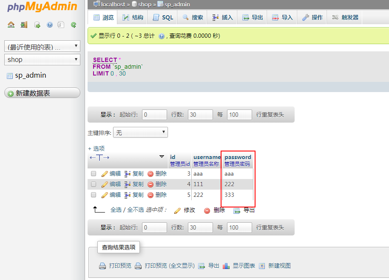Image resolution: width=389 pixels, height=280 pixels.
Task: Click pencil icon of bulk 修改
Action: (177, 211)
